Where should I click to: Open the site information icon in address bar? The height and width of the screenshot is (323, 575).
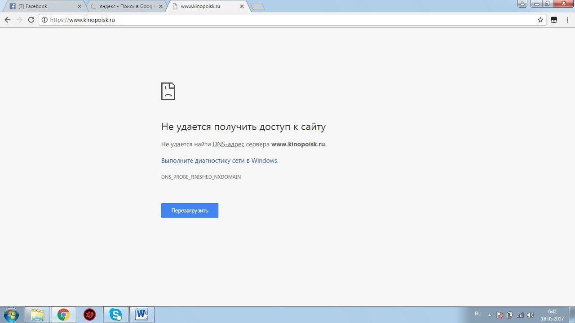pyautogui.click(x=44, y=20)
